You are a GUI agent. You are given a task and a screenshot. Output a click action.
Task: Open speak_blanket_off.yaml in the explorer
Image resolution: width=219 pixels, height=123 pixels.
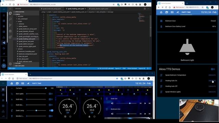click(x=26, y=31)
